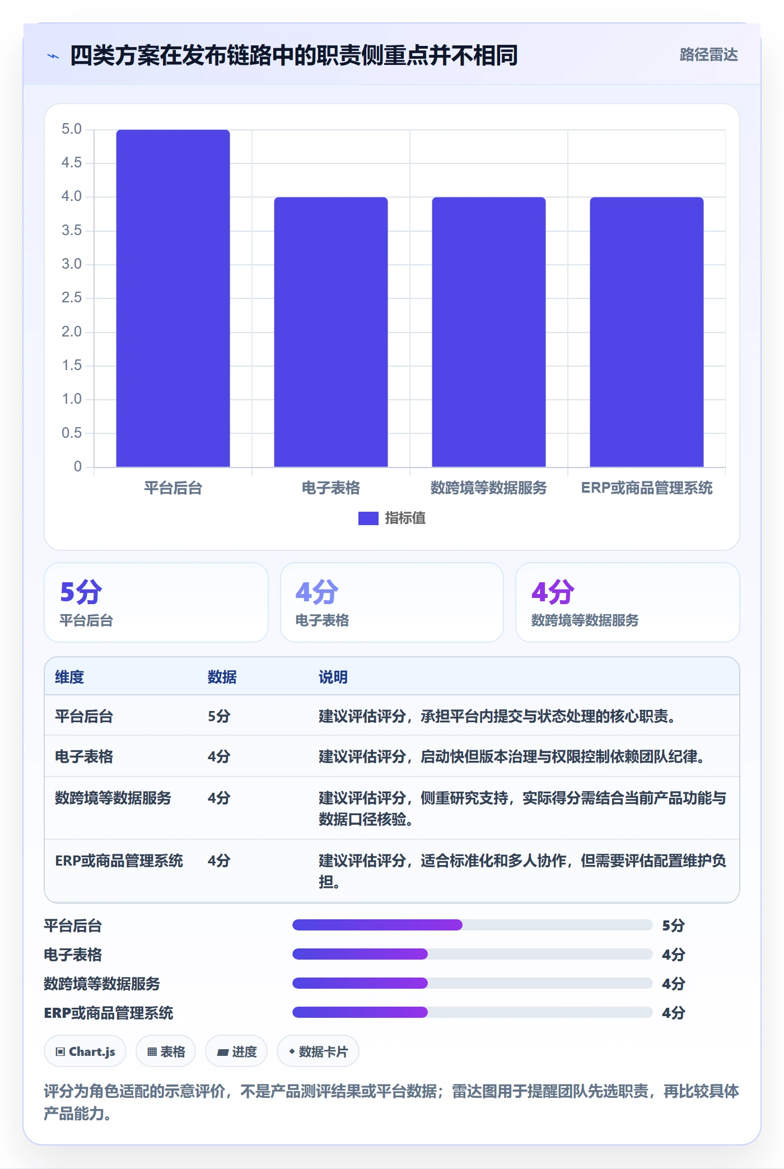Click the 4分 数跨境等数据服务 data card
This screenshot has width=784, height=1169.
point(628,602)
